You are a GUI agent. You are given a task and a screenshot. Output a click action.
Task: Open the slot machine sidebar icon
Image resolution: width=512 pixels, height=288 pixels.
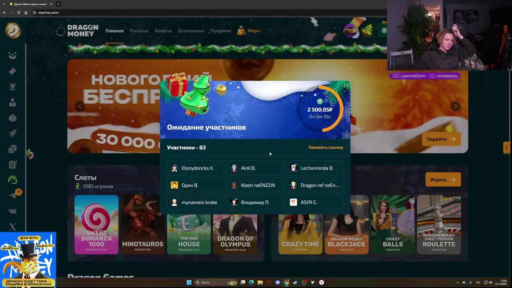point(12,164)
